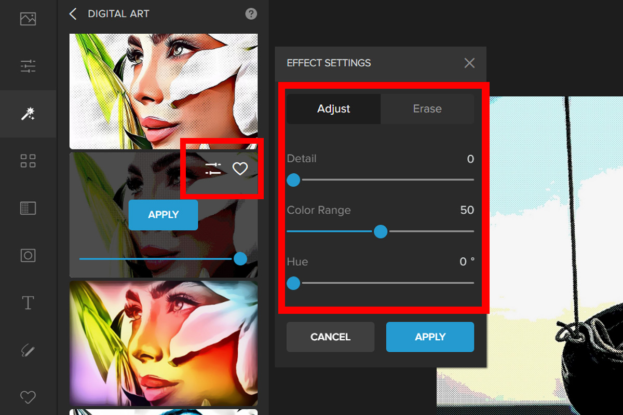
Task: Switch to the Adjust tab
Action: (x=334, y=109)
